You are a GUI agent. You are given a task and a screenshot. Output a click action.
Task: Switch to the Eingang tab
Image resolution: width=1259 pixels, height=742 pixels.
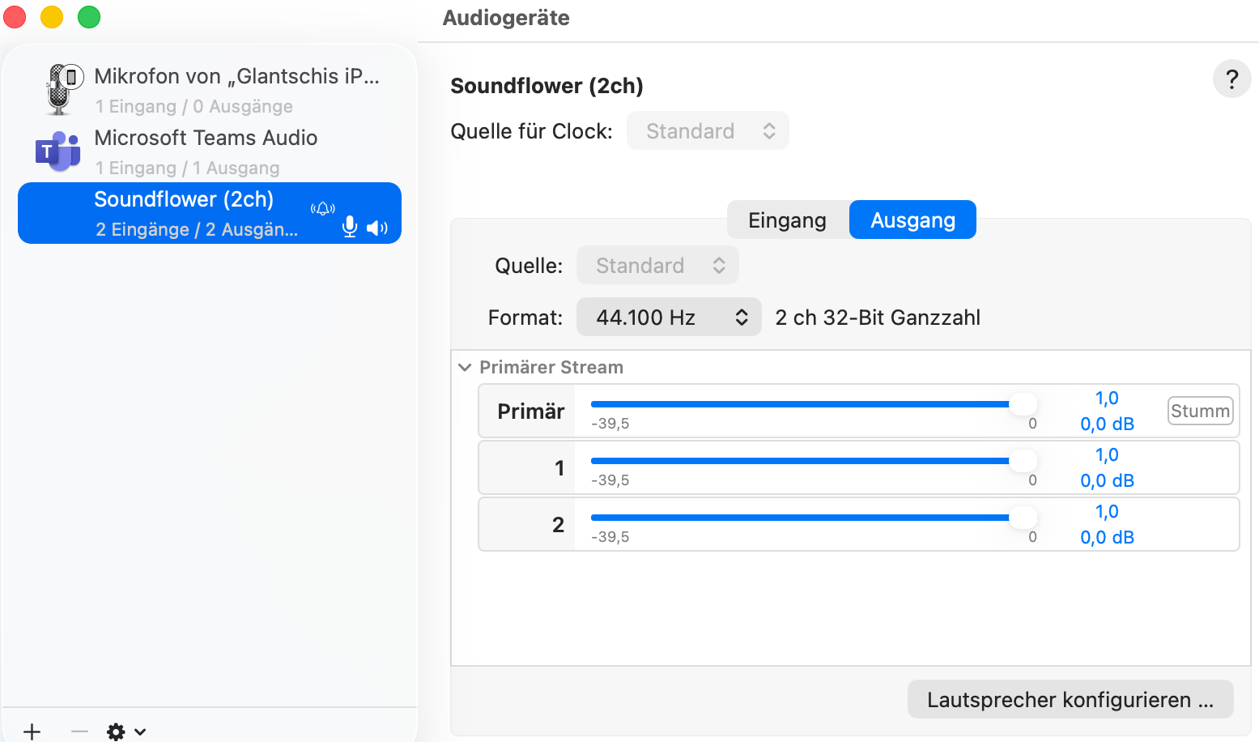[x=787, y=220]
